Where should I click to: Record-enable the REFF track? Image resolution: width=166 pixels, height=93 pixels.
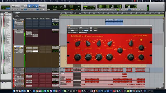(16, 21)
